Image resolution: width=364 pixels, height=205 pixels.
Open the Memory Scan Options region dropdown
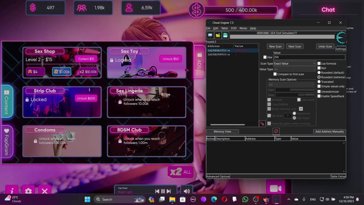pos(291,84)
